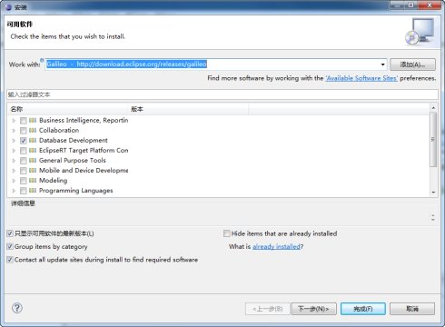Open the already installed link
The height and width of the screenshot is (327, 445).
(276, 246)
